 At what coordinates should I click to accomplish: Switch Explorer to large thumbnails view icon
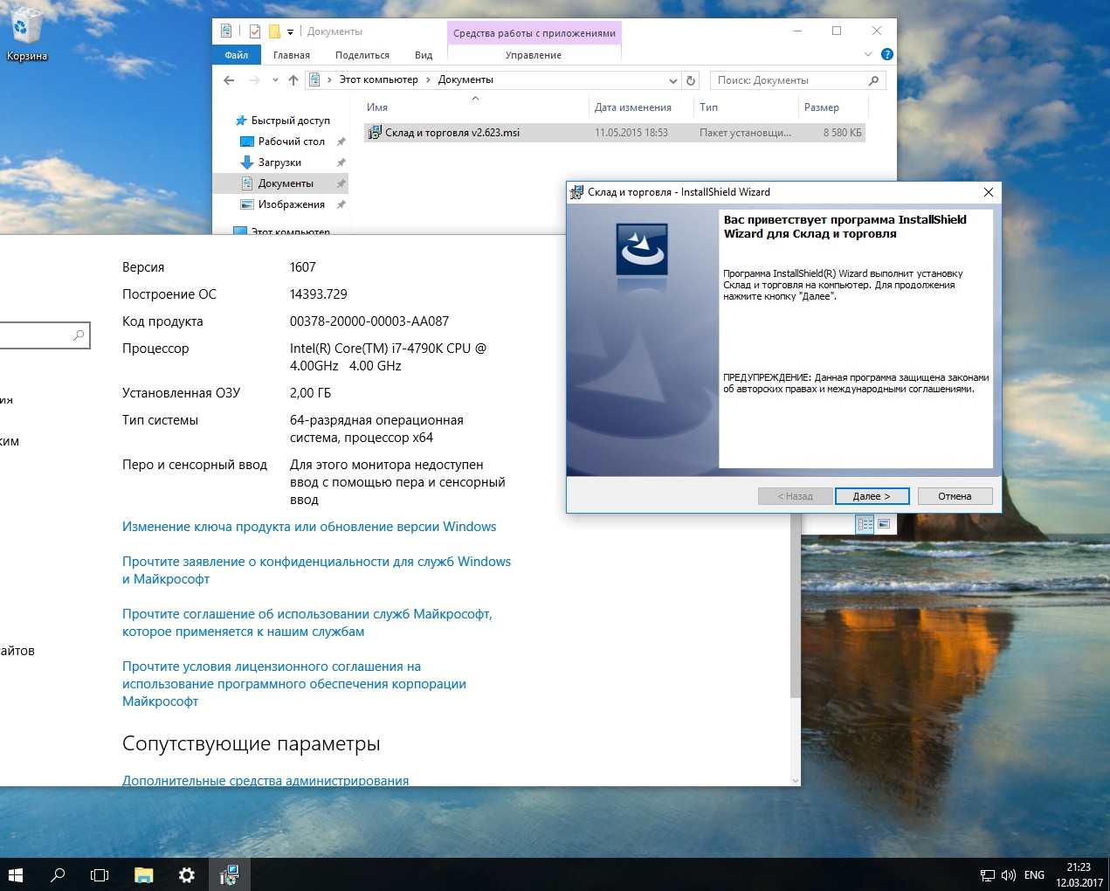click(884, 523)
